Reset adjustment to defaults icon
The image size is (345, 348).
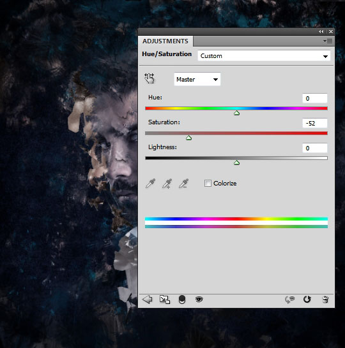click(x=307, y=300)
